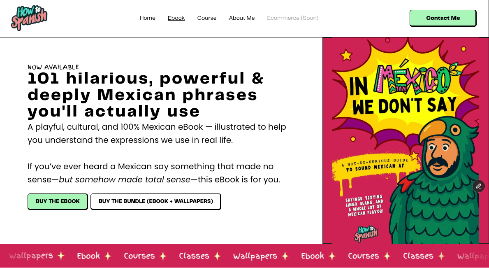The height and width of the screenshot is (268, 489).
Task: Click the In México We Don't Say cover
Action: 406,140
